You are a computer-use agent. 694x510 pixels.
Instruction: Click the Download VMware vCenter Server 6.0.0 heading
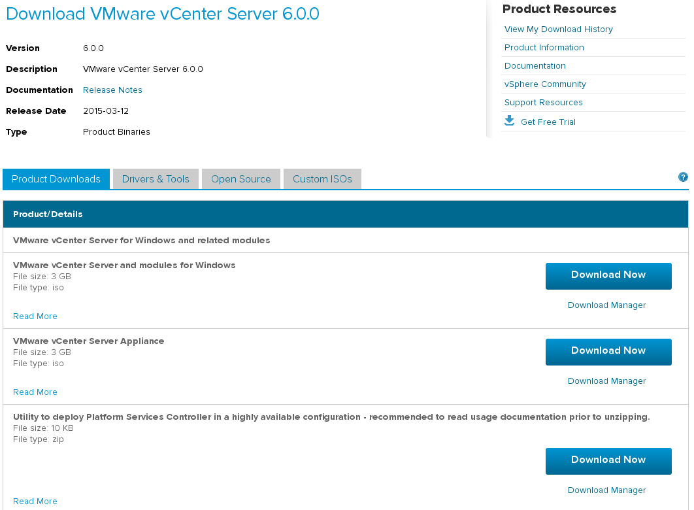(163, 14)
